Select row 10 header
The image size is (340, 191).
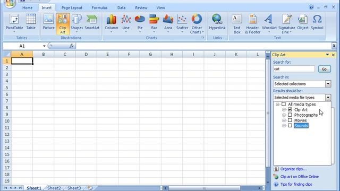tap(7, 121)
